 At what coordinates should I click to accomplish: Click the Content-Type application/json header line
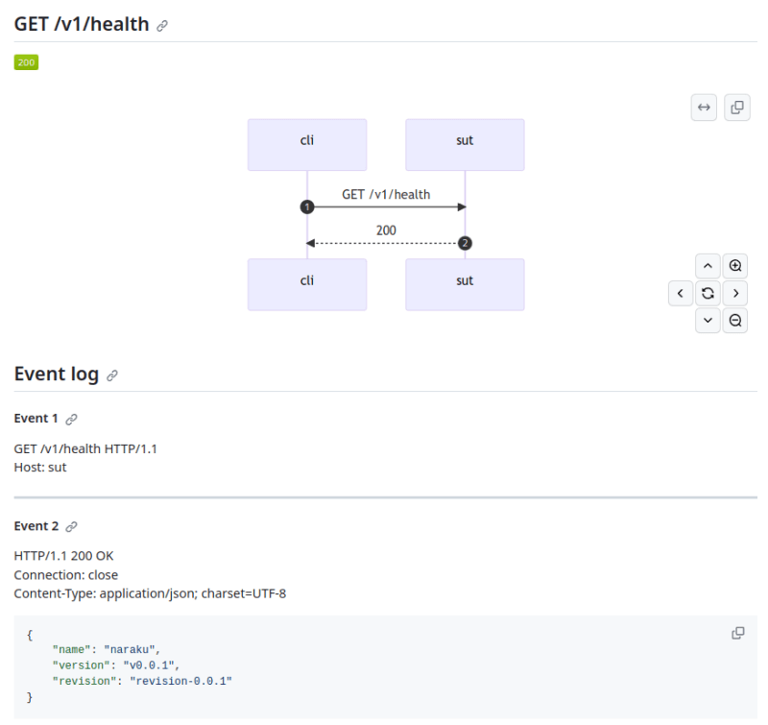coord(150,593)
